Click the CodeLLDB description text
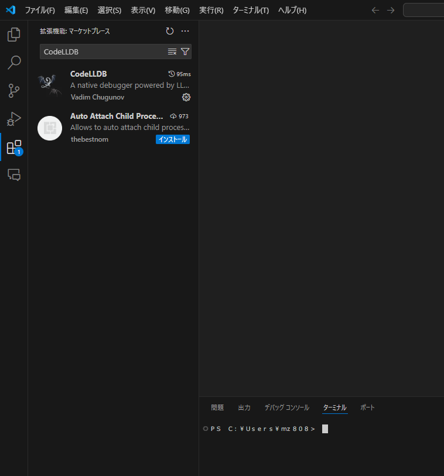 pos(129,85)
